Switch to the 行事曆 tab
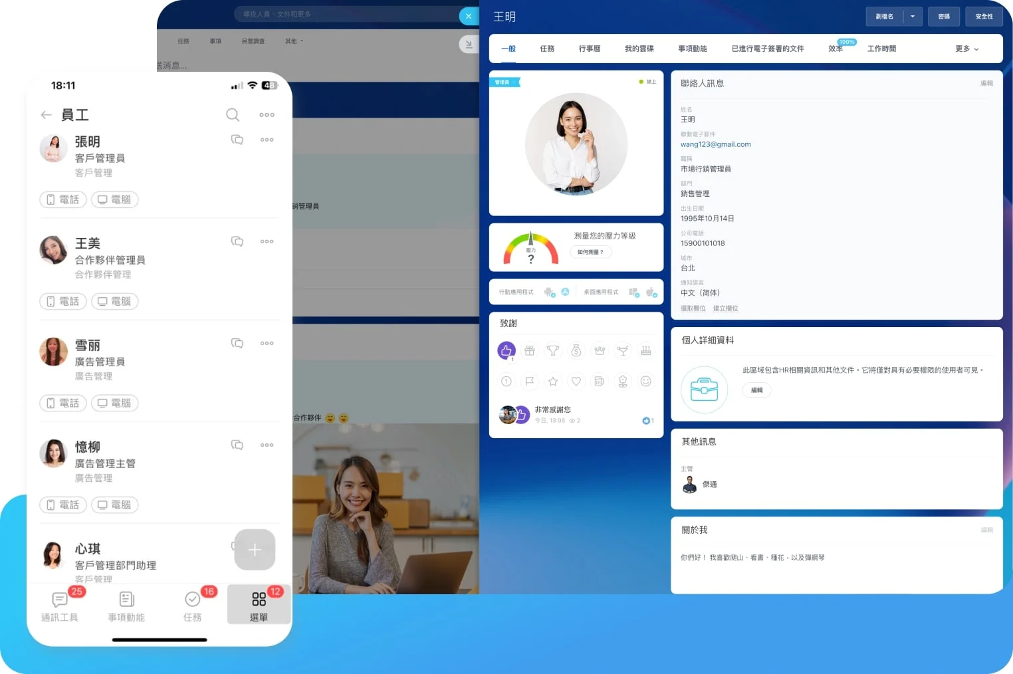The height and width of the screenshot is (674, 1013). (589, 49)
